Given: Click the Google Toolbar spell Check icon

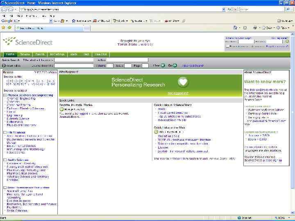Looking at the screenshot, I should click(115, 21).
